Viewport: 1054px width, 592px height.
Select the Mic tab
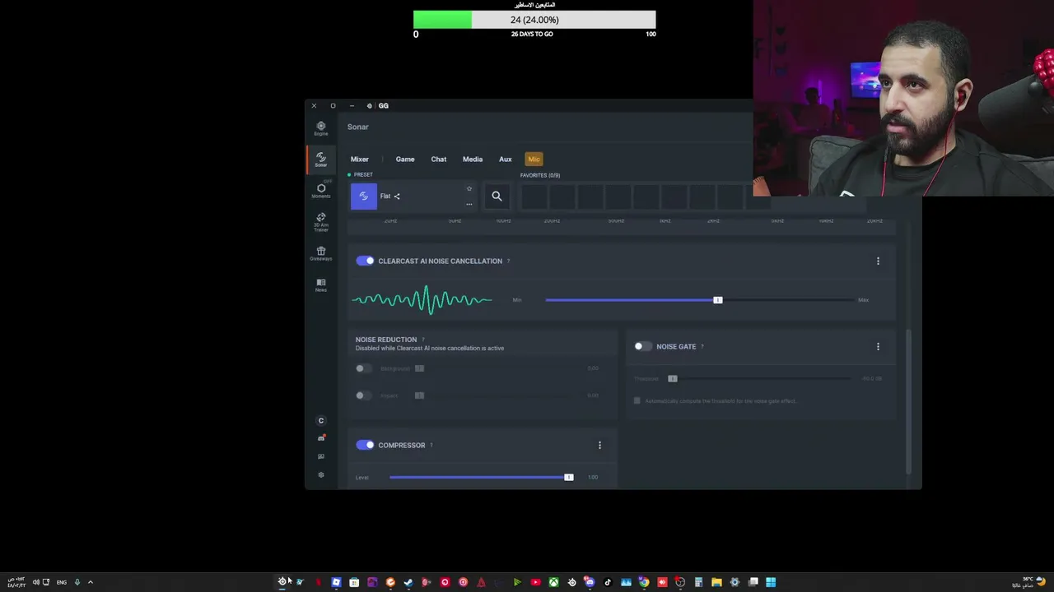point(534,160)
